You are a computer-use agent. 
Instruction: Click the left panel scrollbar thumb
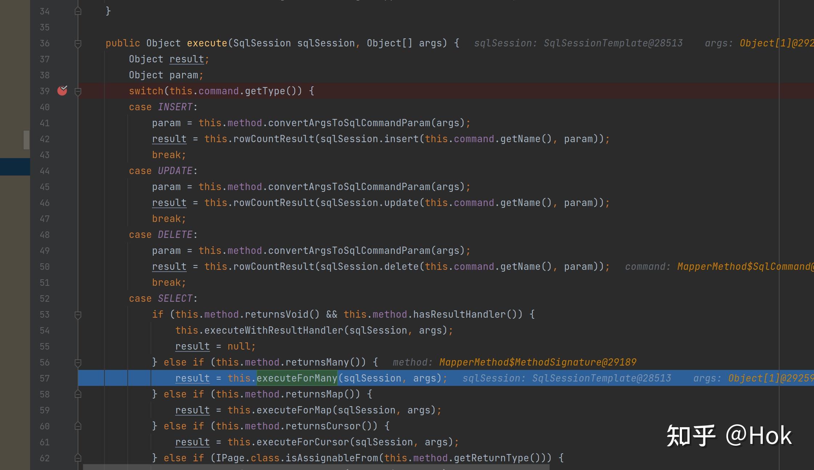26,140
